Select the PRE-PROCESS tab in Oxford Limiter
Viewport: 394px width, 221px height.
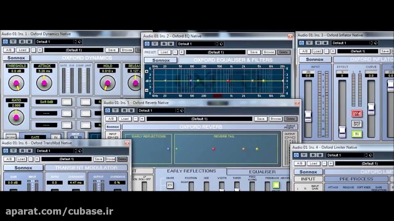[356, 179]
